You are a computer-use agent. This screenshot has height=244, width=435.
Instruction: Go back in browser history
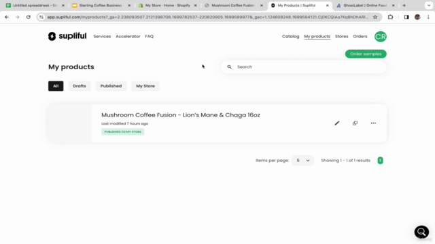click(x=7, y=17)
